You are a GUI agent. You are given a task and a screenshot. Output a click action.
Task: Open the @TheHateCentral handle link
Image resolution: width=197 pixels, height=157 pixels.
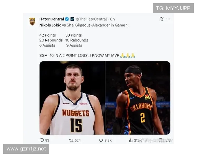91,19
